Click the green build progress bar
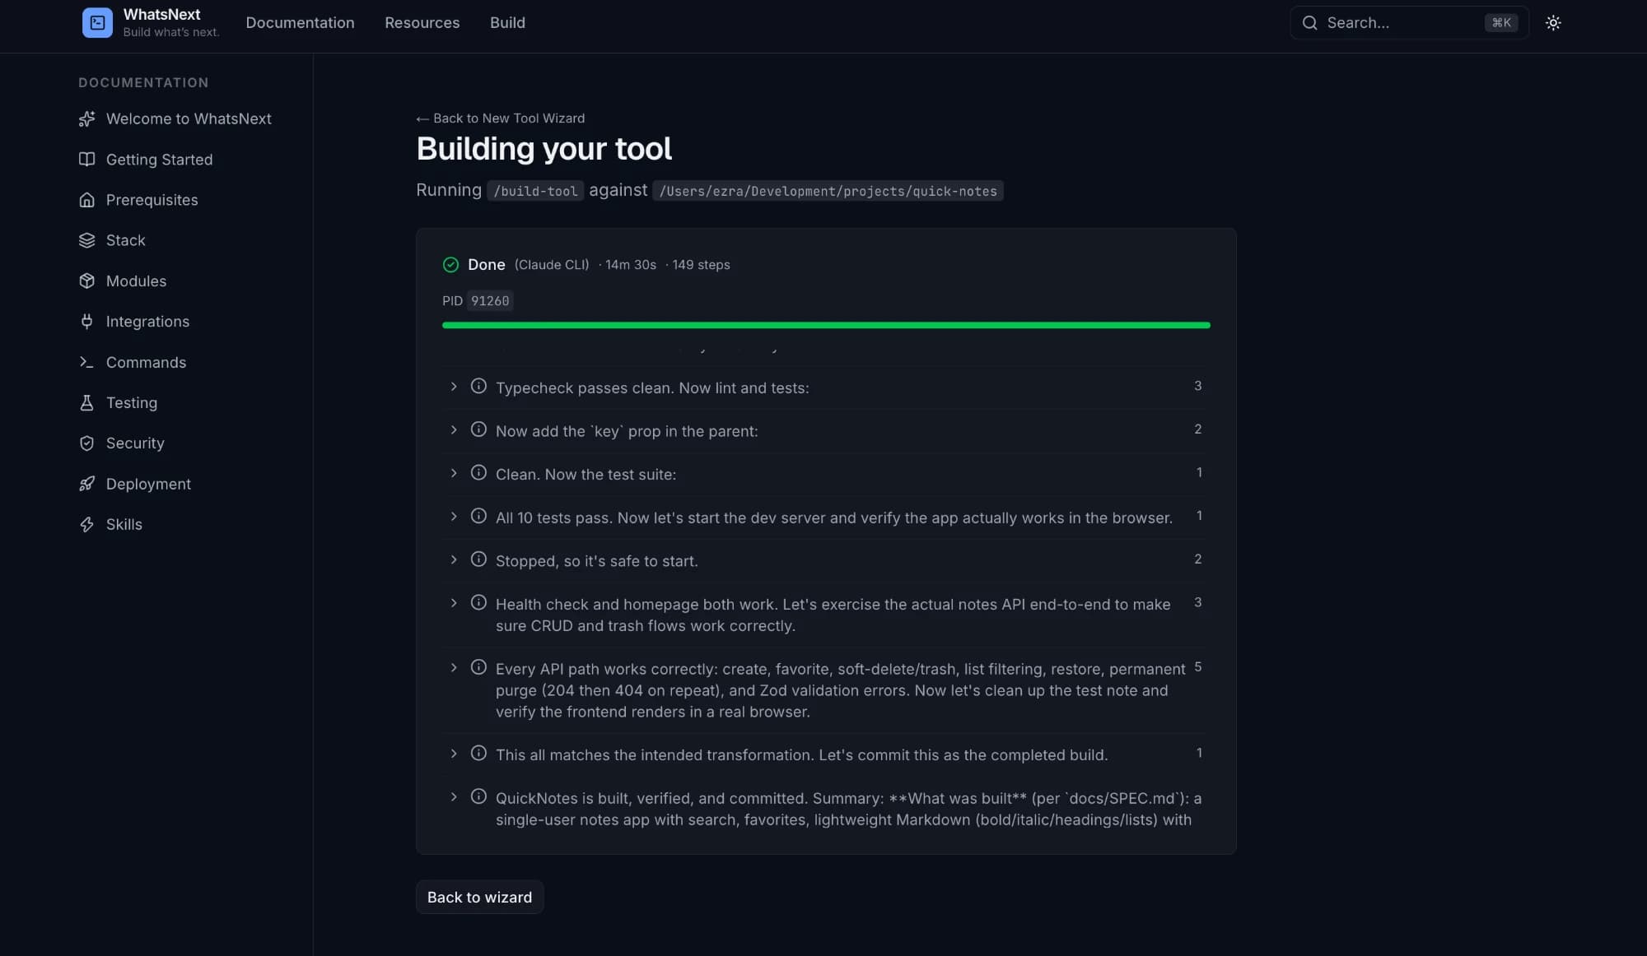 pos(826,326)
